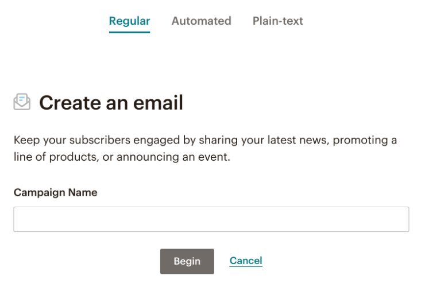Click the teal Cancel text next to Begin
Screen dimensions: 421x287
click(x=246, y=261)
